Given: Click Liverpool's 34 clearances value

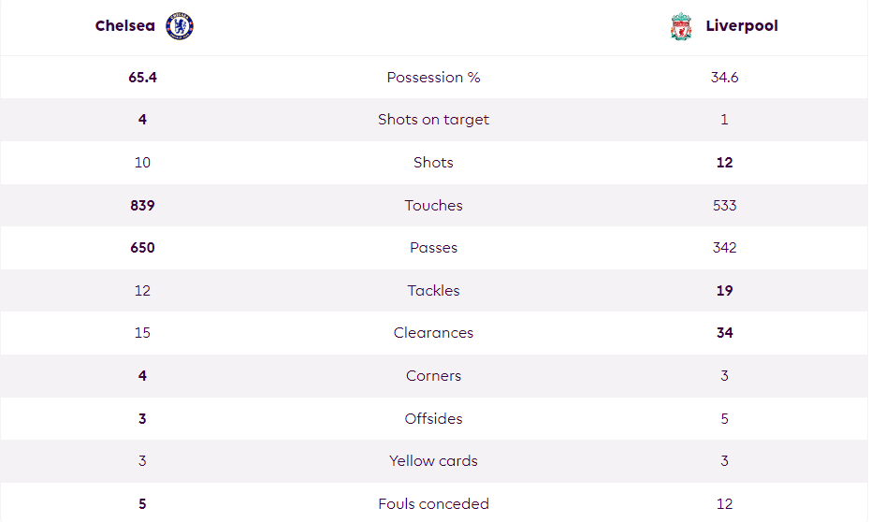Looking at the screenshot, I should (x=724, y=333).
